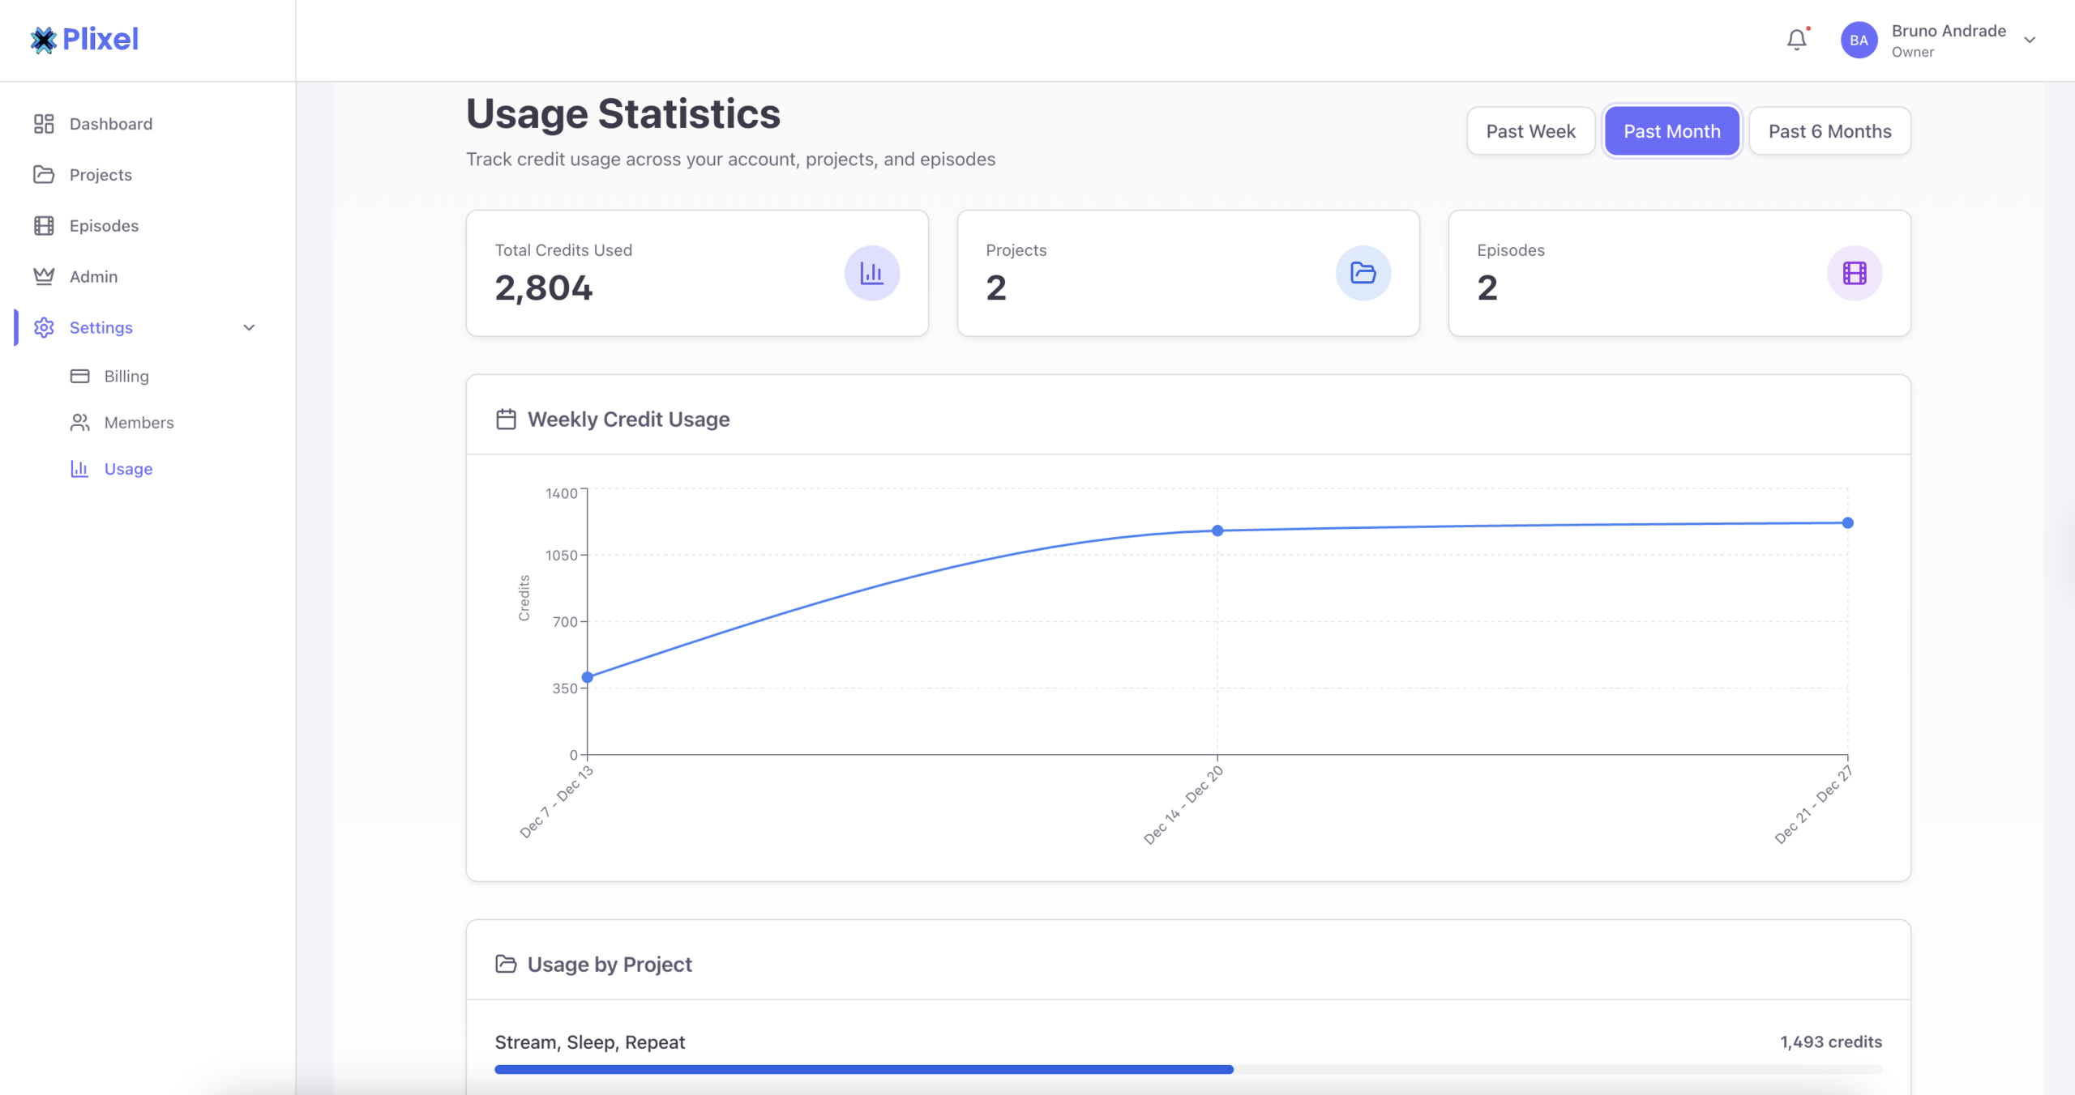Open the Bruno Andrade account dropdown
Image resolution: width=2075 pixels, height=1095 pixels.
pyautogui.click(x=2030, y=40)
